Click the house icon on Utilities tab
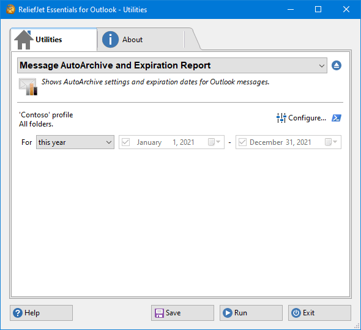Viewport: 361px width, 330px height. 24,40
